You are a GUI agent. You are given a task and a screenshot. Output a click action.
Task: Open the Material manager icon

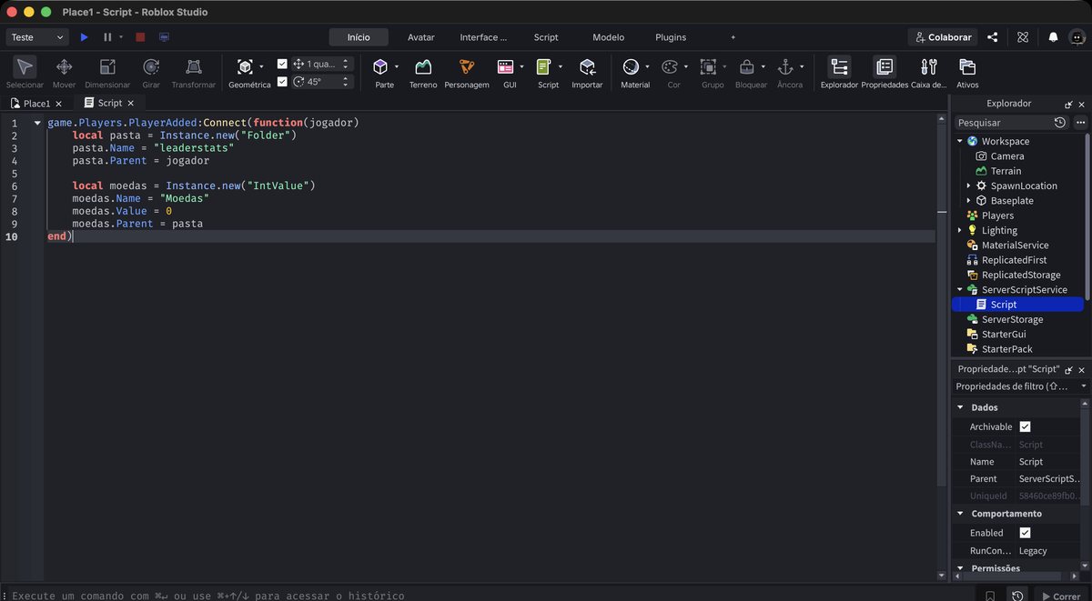(631, 66)
